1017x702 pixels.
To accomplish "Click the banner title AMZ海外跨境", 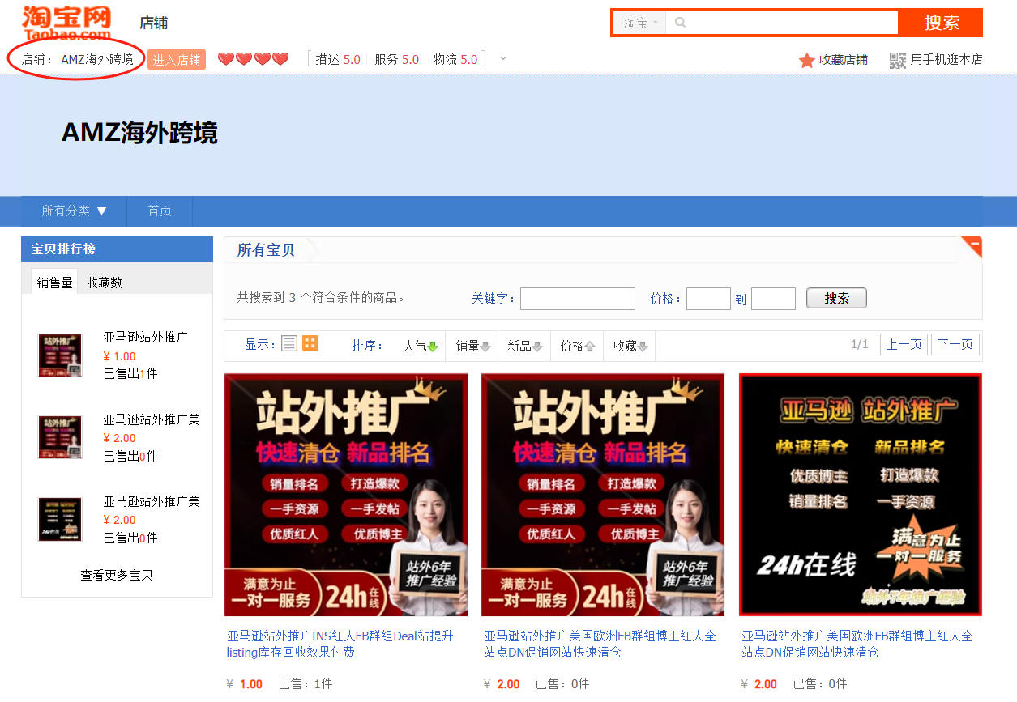I will (139, 133).
